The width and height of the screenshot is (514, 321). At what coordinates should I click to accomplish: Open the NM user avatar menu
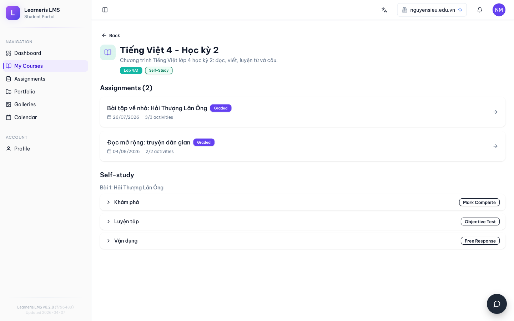pos(499,10)
